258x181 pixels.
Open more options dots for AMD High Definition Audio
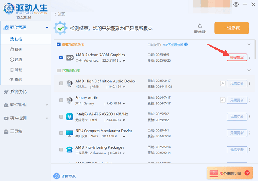(x=249, y=84)
